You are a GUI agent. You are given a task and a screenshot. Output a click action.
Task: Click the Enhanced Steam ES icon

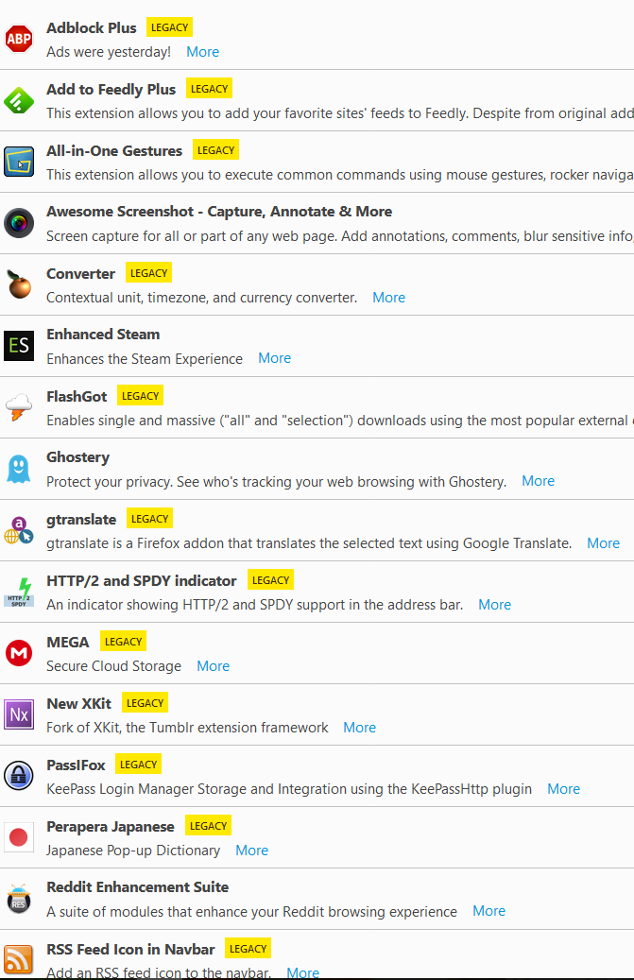point(18,345)
